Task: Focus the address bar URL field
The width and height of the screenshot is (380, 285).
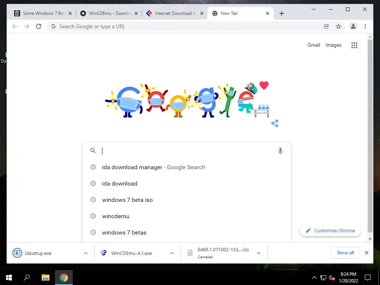Action: [189, 26]
